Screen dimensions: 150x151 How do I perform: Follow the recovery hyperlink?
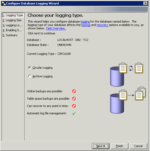[x=102, y=25]
